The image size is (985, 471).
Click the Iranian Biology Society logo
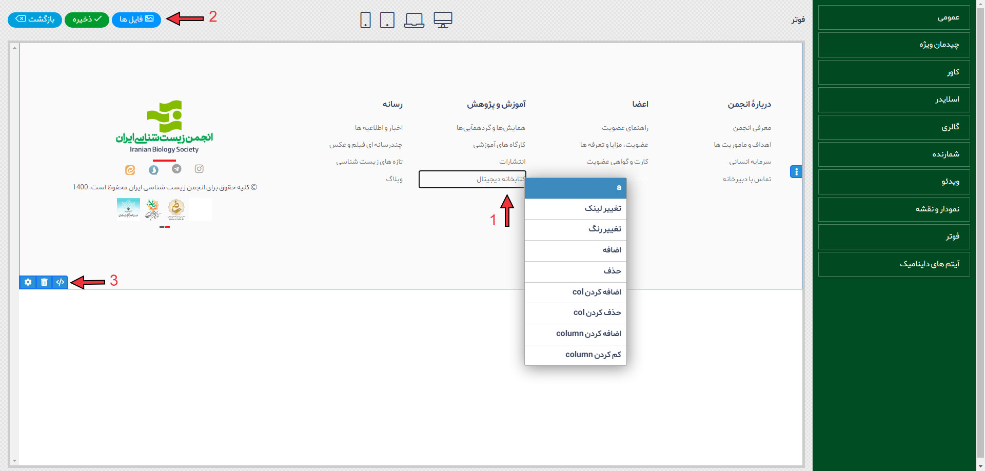[164, 126]
